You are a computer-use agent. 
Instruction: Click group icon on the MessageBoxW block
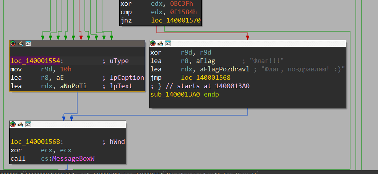coord(28,124)
